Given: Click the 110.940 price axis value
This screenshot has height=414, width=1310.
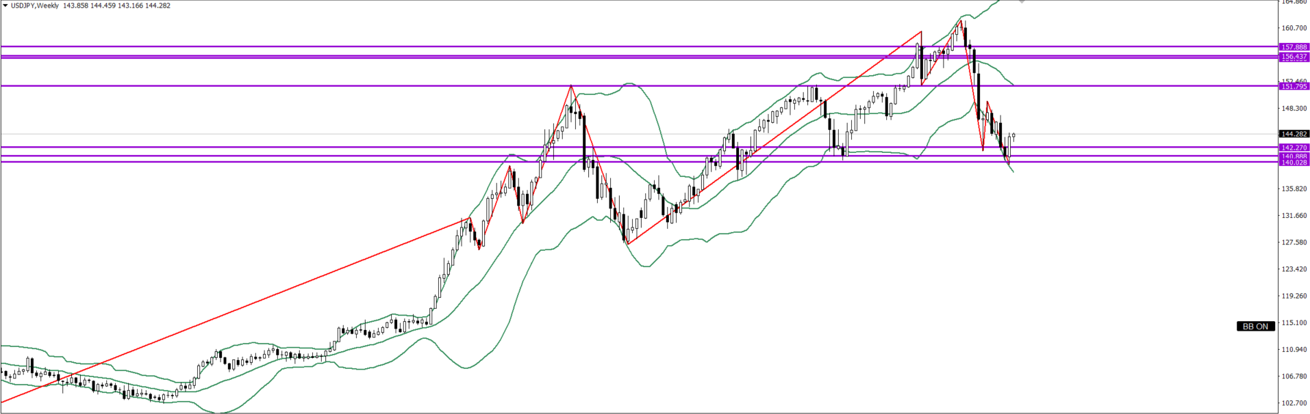Looking at the screenshot, I should (x=1294, y=349).
